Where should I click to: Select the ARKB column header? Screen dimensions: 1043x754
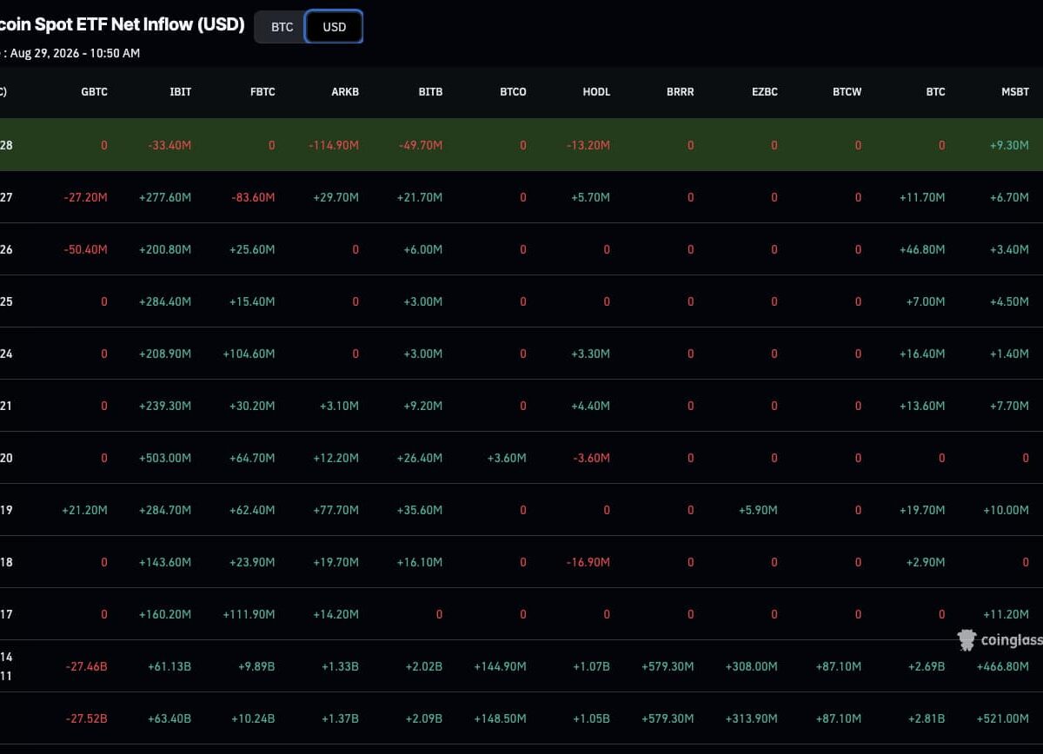click(345, 92)
